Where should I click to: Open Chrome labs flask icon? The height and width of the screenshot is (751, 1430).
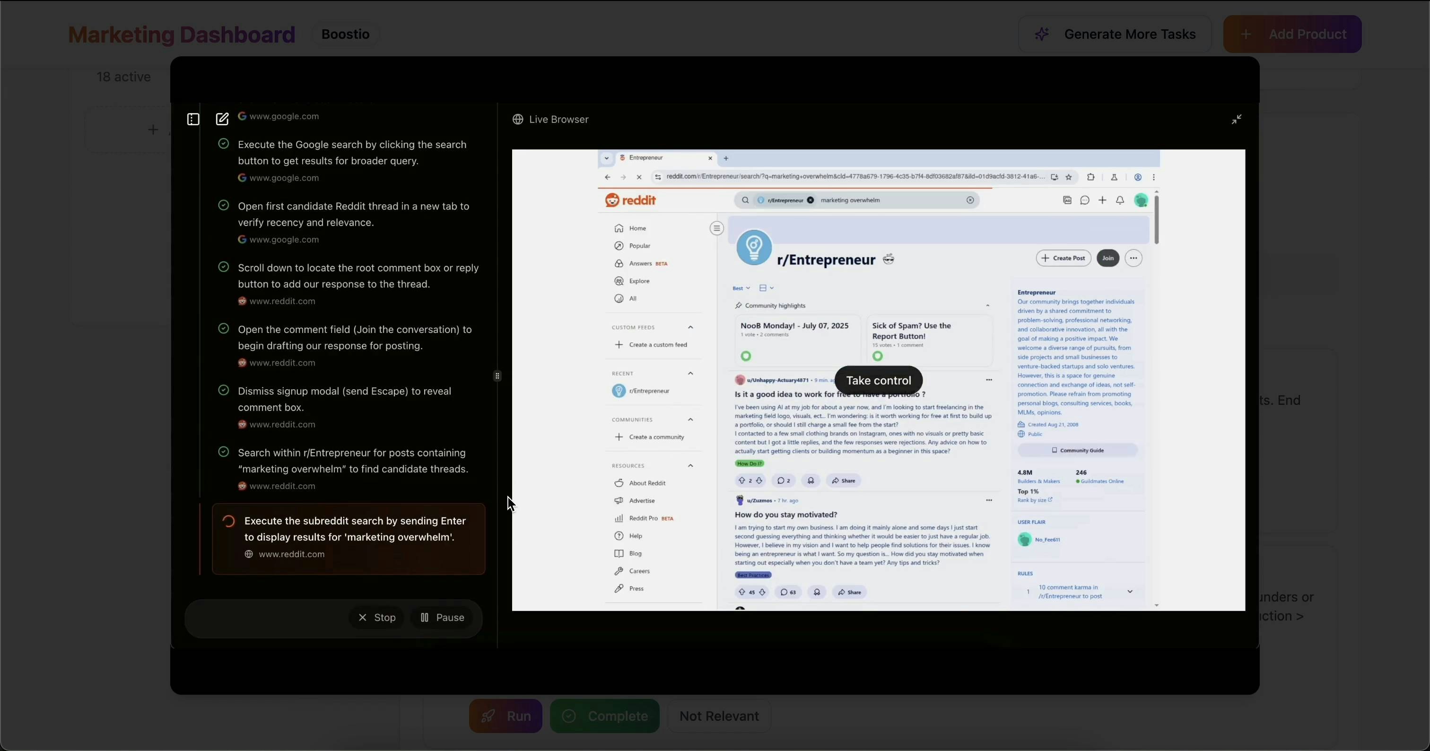point(1114,177)
